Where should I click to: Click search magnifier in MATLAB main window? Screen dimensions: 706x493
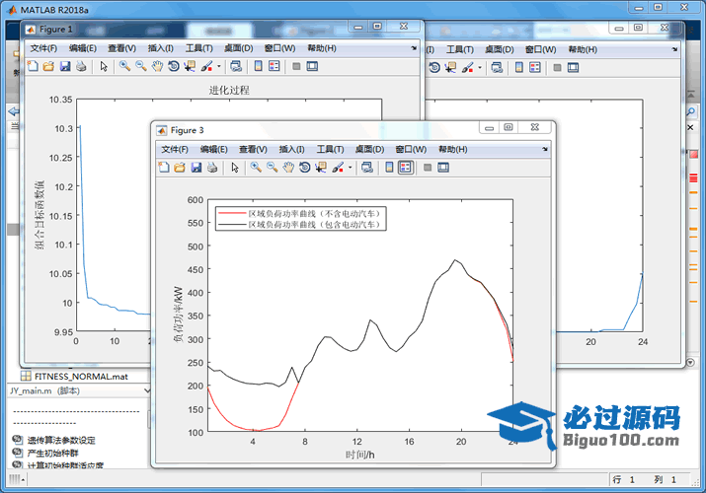click(691, 111)
